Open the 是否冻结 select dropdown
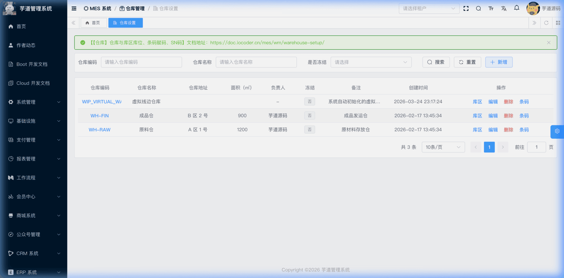Image resolution: width=564 pixels, height=278 pixels. 371,62
